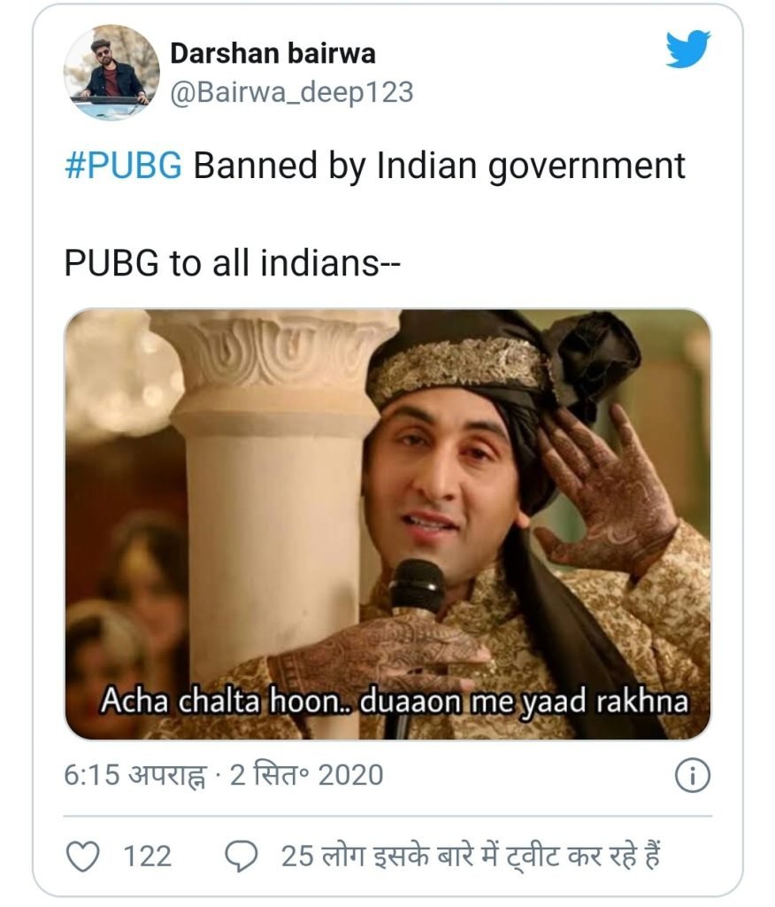Screen dimensions: 775x907
Task: Click the Darshan bairwa display name
Action: pyautogui.click(x=272, y=53)
